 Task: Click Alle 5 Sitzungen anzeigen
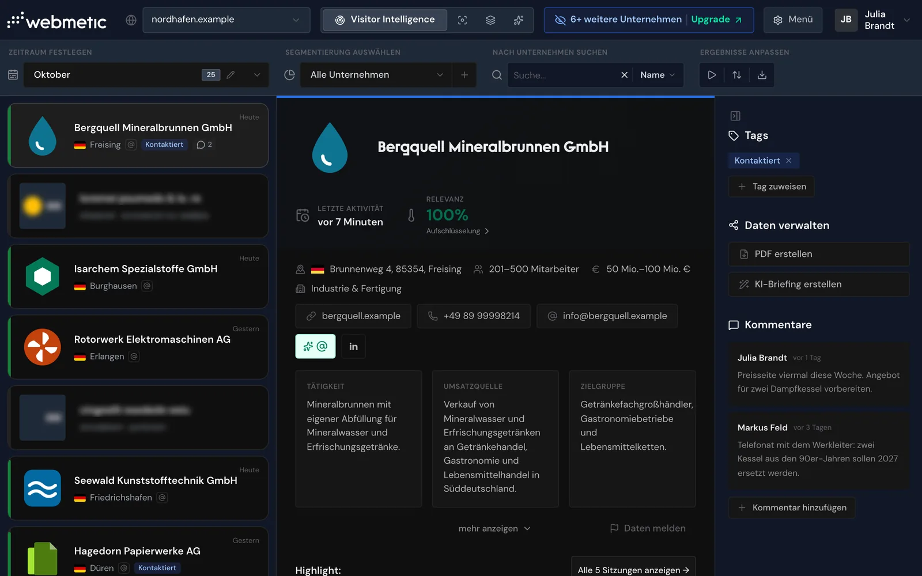(633, 569)
